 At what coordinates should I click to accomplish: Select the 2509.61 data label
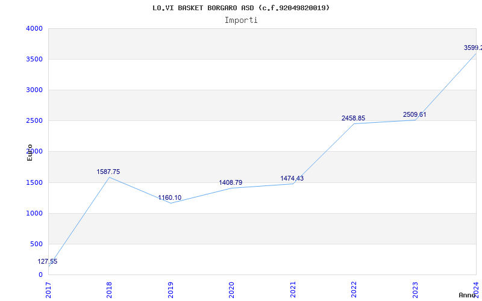pyautogui.click(x=415, y=114)
